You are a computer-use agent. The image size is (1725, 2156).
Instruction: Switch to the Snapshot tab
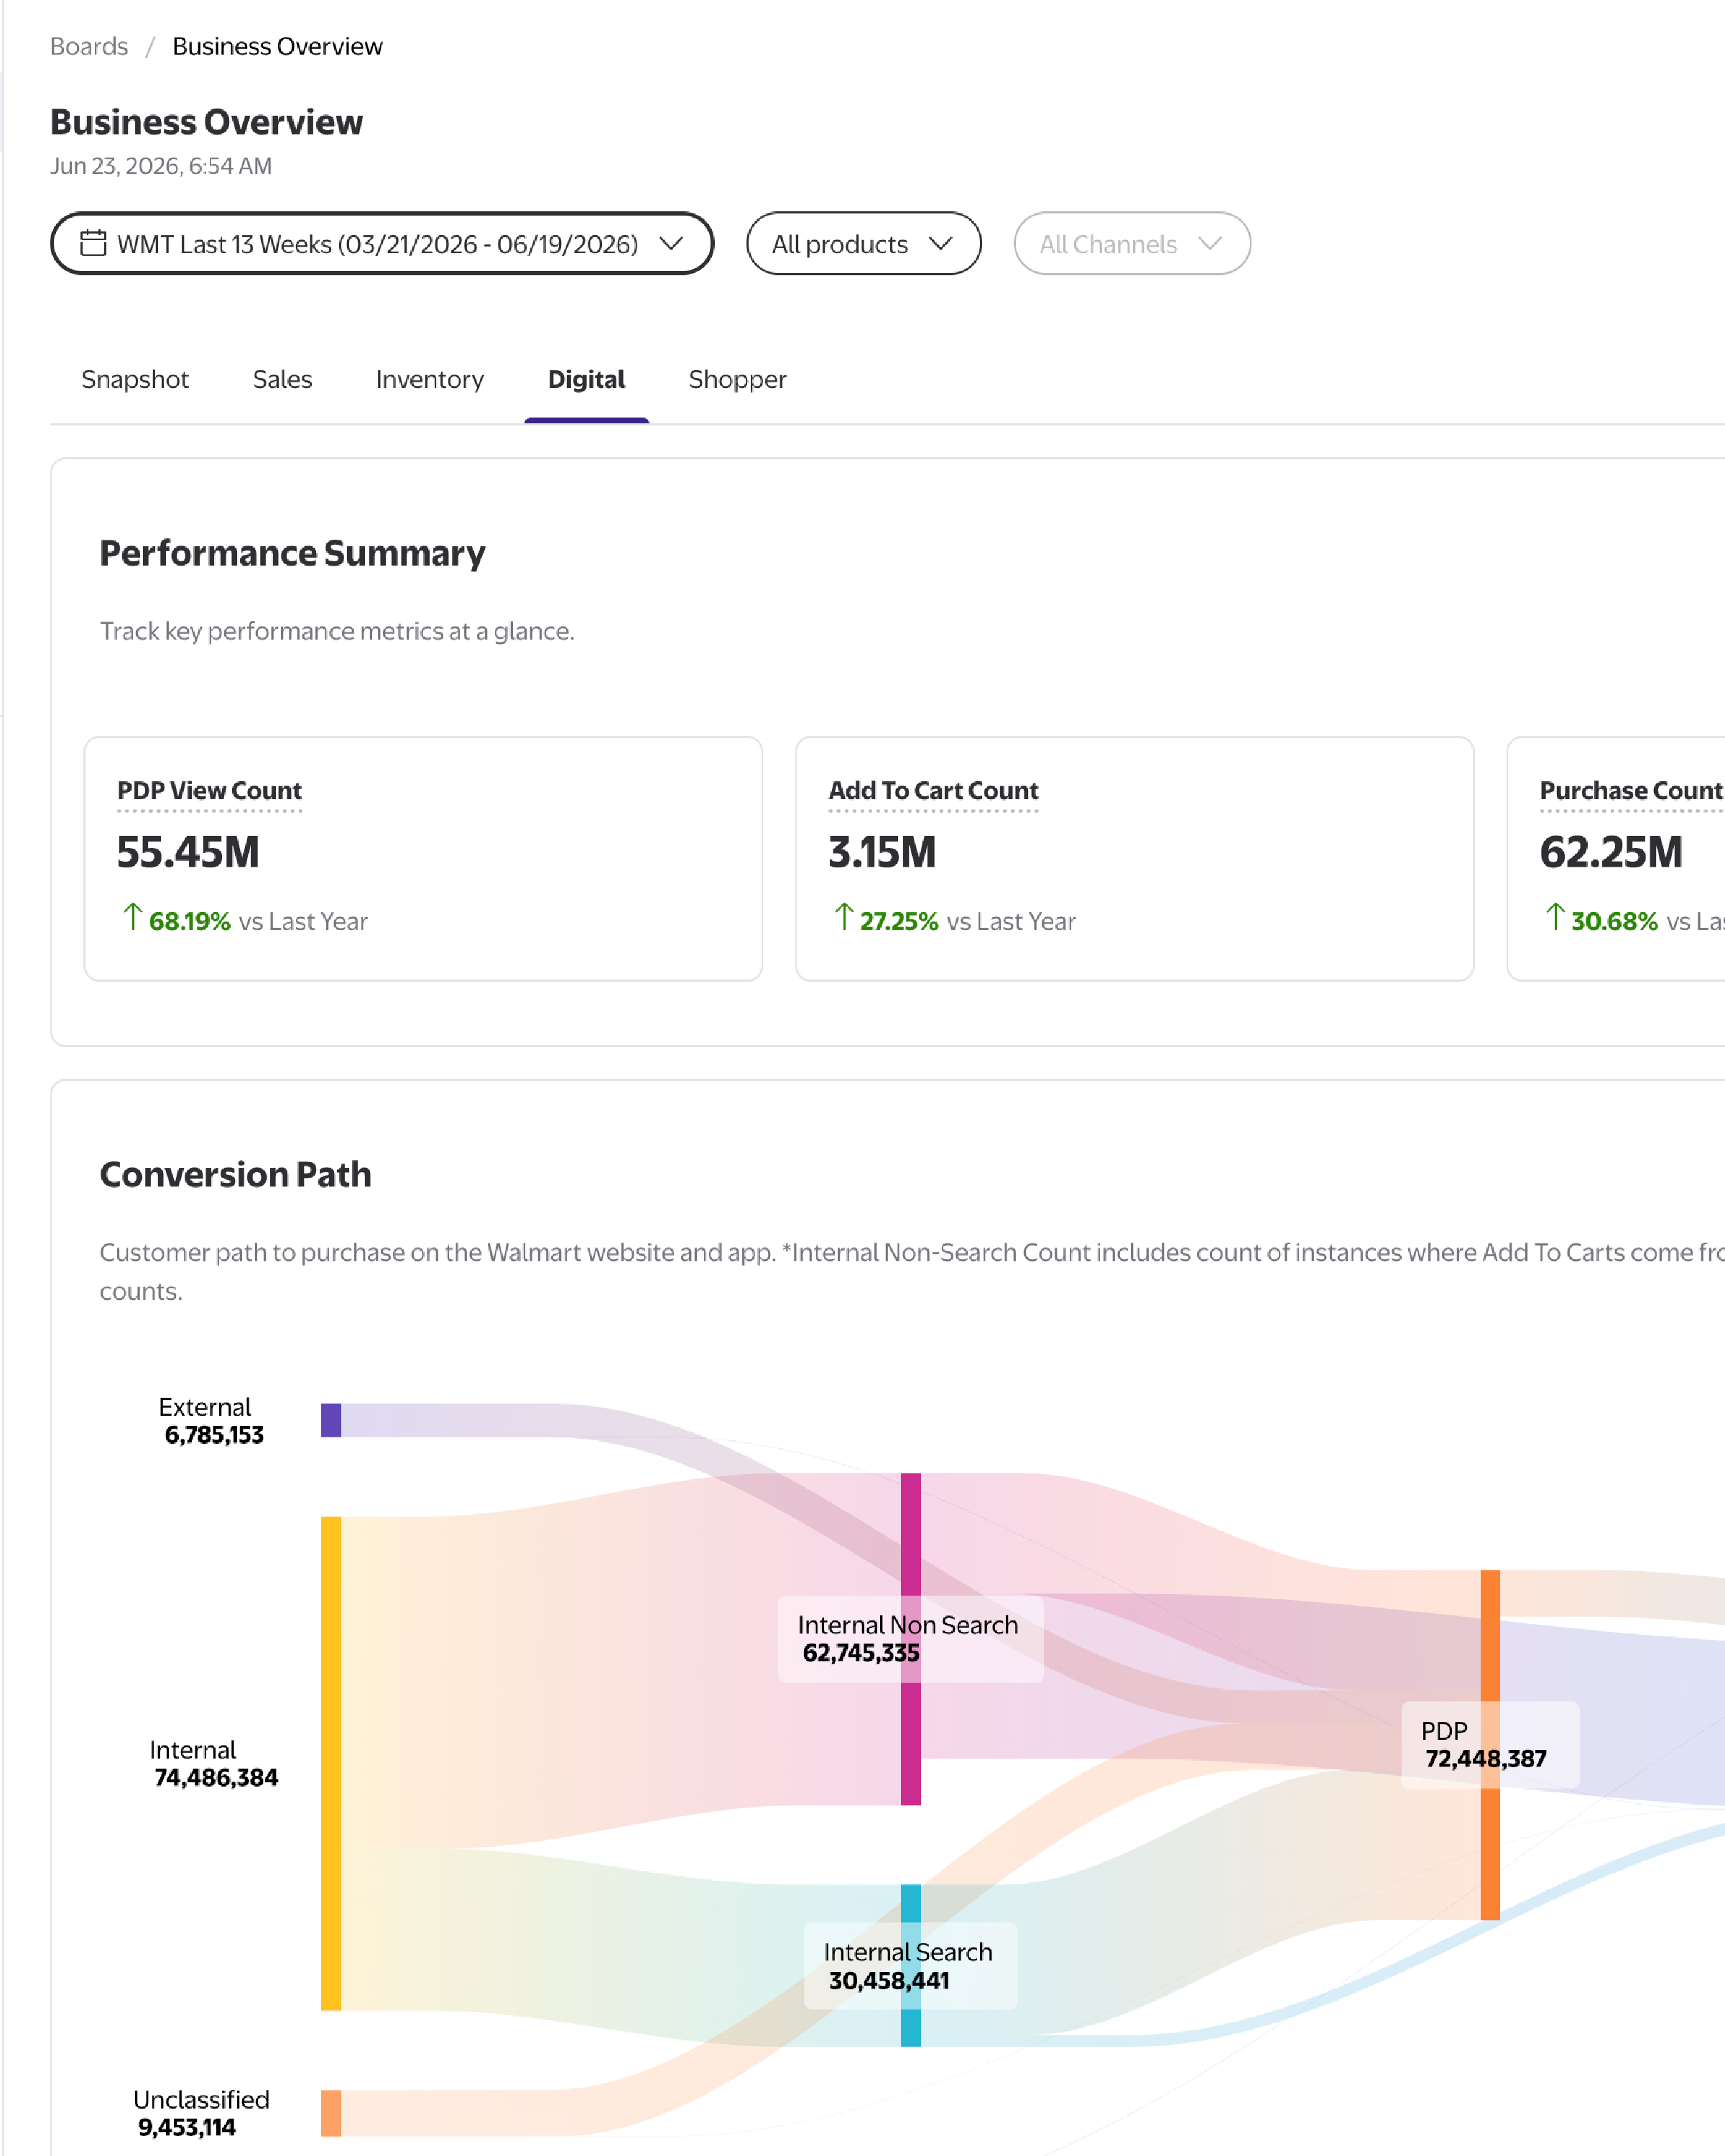point(135,379)
